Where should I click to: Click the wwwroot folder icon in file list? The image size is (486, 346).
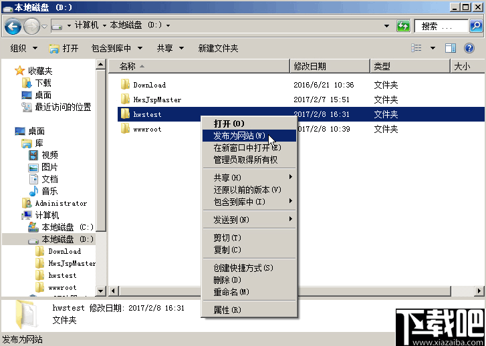pos(125,129)
